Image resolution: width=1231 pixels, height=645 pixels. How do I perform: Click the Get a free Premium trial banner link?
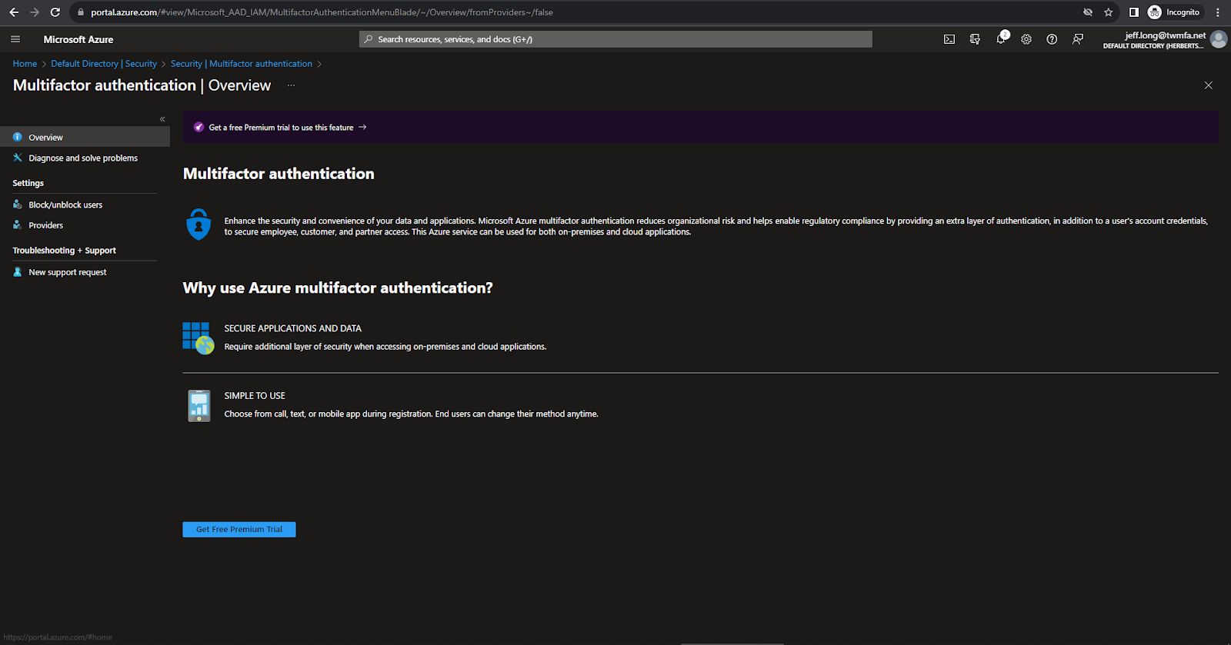point(281,128)
